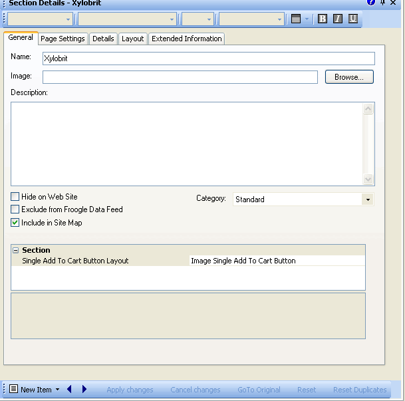Click inside the Description text area
The height and width of the screenshot is (401, 405).
point(186,143)
